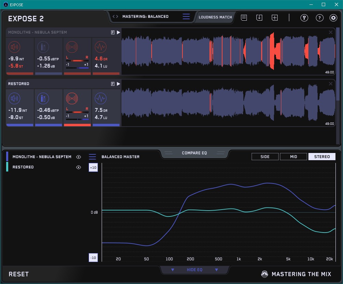Switch EQ view to Mid
The image size is (343, 284).
pos(293,157)
